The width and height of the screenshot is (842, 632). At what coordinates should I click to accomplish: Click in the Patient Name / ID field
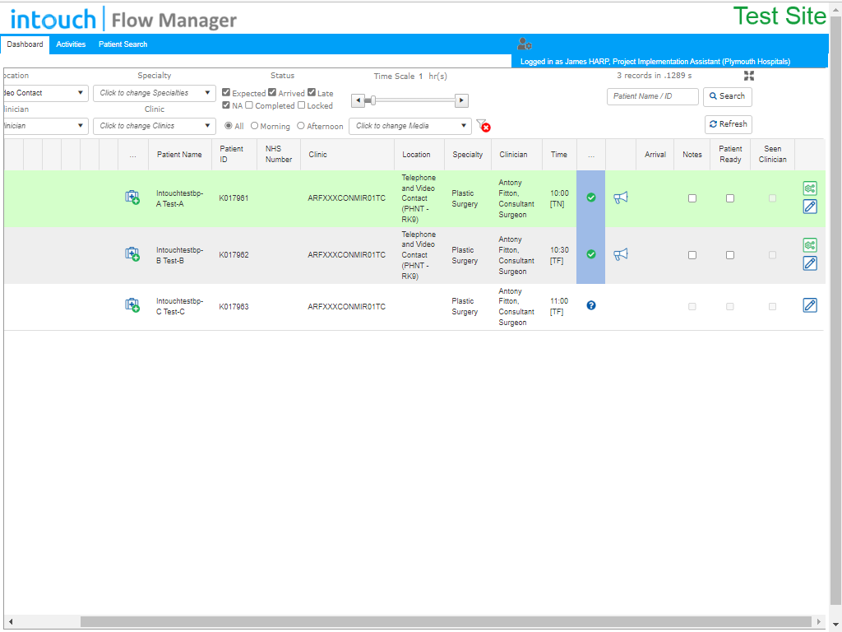click(652, 96)
